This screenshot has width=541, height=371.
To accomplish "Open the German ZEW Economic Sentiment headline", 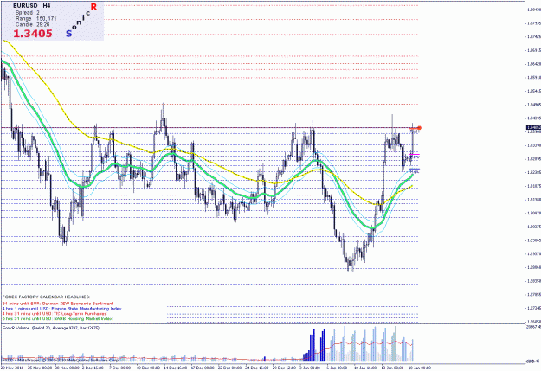I will tap(58, 304).
